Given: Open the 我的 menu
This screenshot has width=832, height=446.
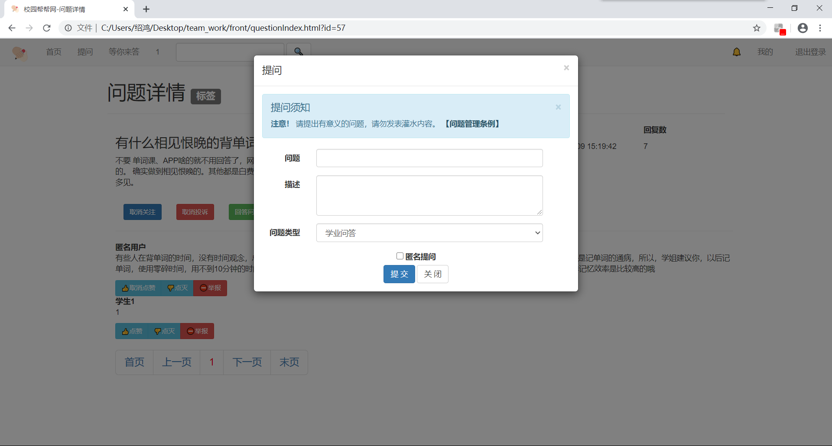Looking at the screenshot, I should (x=765, y=52).
